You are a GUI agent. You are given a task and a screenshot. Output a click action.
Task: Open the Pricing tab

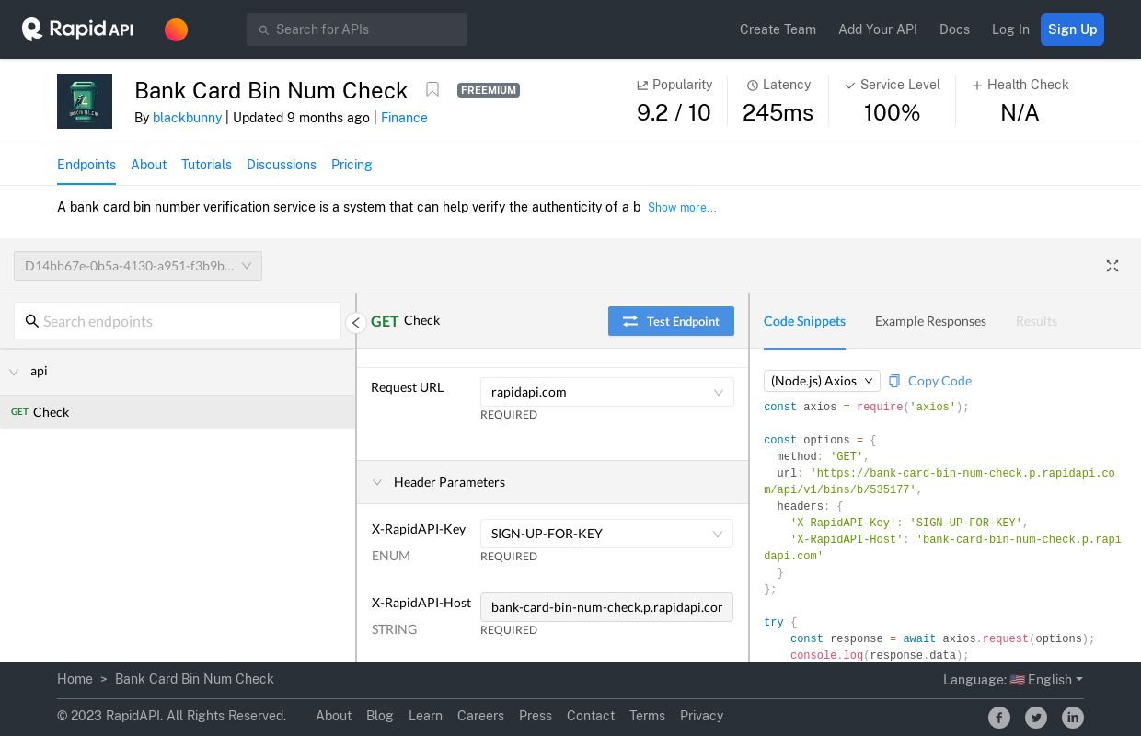[x=352, y=165]
